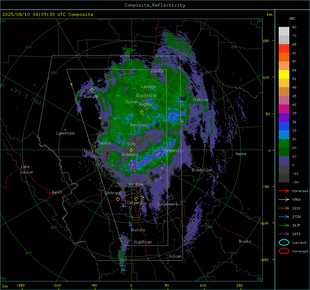The width and height of the screenshot is (310, 290).
Task: Click the Sundre city label
Action: point(104,143)
